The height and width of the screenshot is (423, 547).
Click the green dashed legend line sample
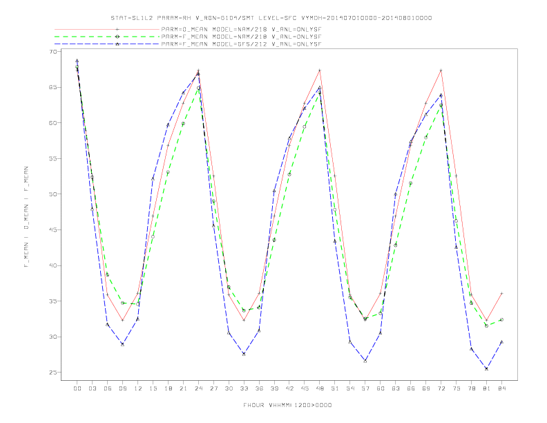click(107, 37)
